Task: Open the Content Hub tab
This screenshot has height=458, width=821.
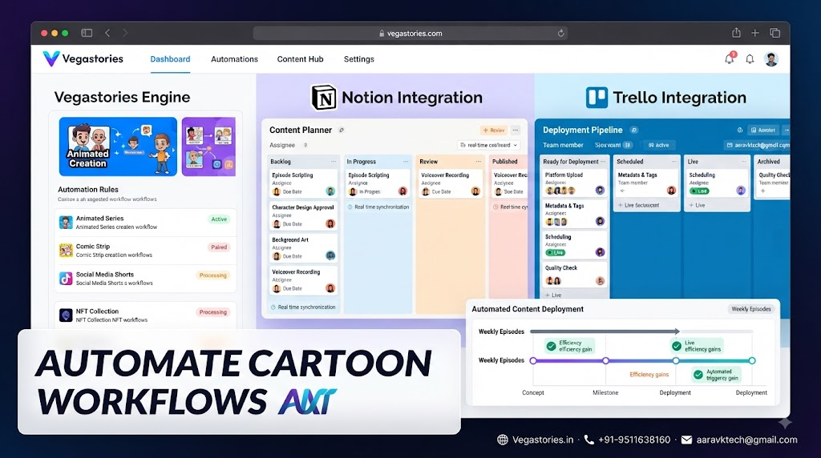Action: (x=300, y=59)
